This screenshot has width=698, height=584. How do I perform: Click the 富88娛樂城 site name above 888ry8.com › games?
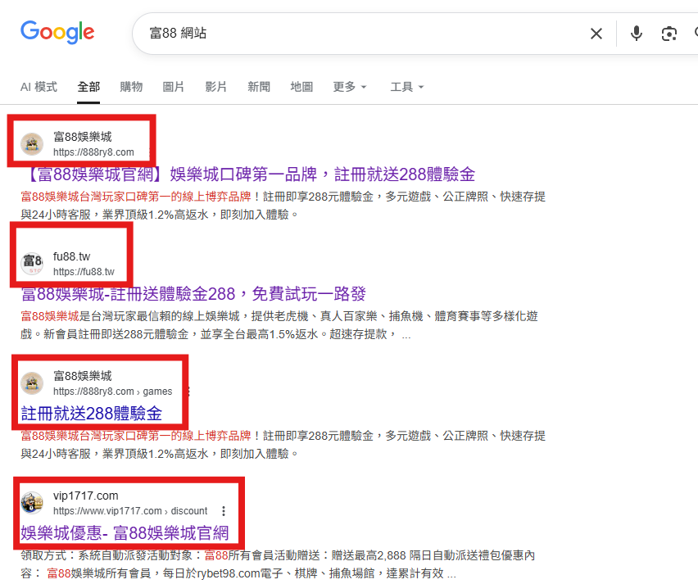83,376
